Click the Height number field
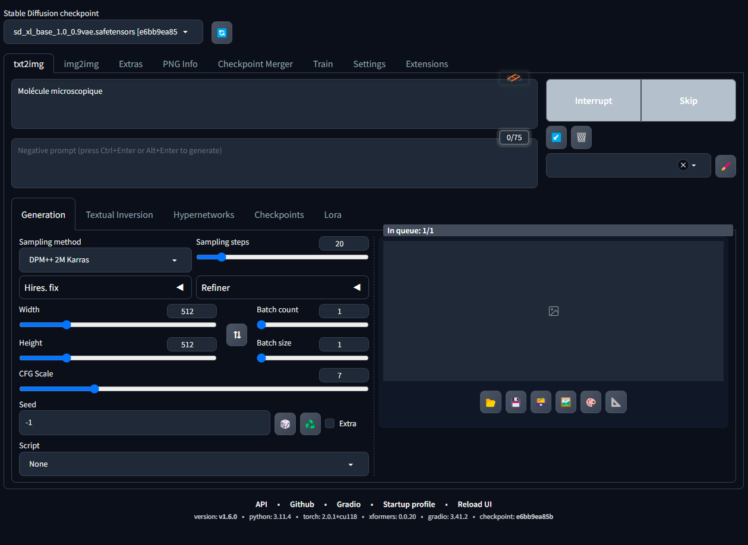The image size is (748, 545). (x=191, y=344)
